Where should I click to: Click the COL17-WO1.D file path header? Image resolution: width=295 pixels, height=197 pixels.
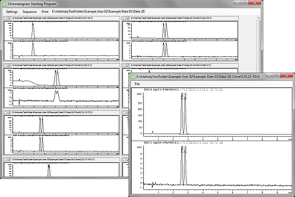click(53, 160)
